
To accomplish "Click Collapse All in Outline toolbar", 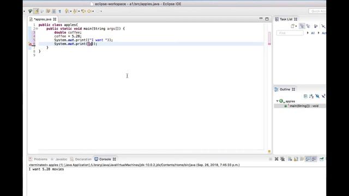I will 305,96.
